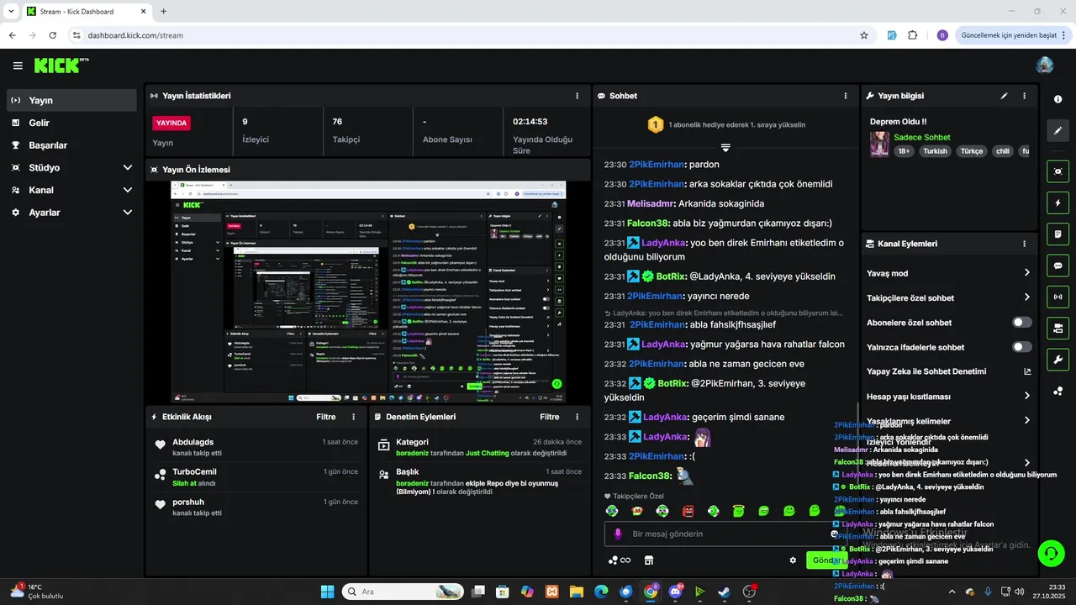The width and height of the screenshot is (1076, 605).
Task: Click the chill tag chip
Action: pos(1002,151)
